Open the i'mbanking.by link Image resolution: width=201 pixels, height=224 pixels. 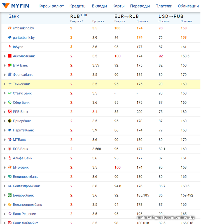click(x=24, y=28)
